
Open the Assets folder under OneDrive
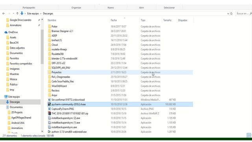13,37
